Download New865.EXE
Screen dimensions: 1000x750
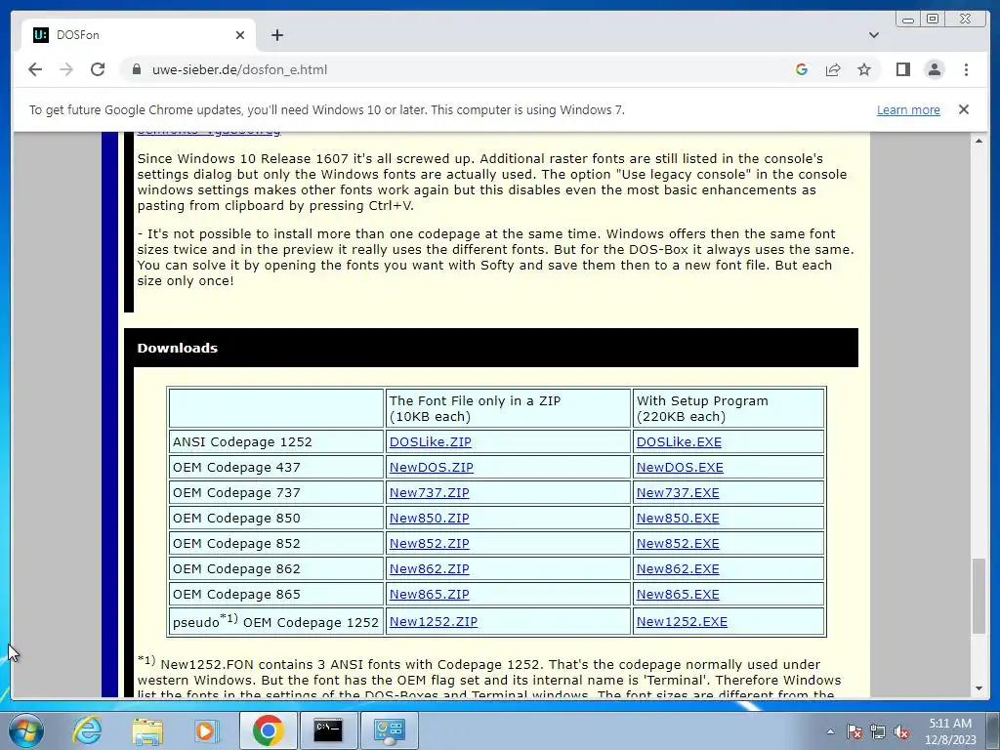[678, 595]
